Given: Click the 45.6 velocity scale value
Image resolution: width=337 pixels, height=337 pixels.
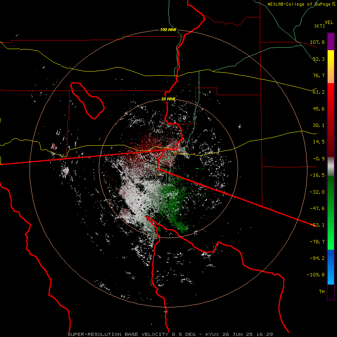Looking at the screenshot, I should (319, 109).
